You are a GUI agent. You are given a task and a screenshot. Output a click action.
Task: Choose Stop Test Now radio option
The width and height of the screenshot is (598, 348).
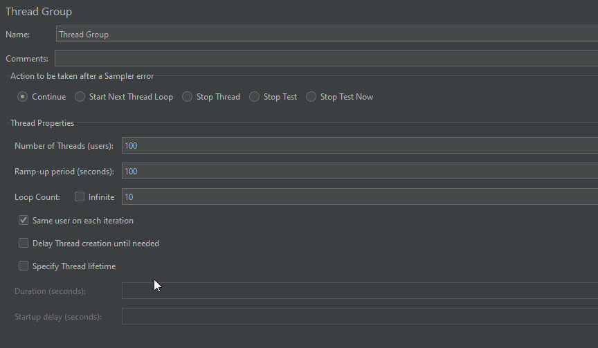pos(311,97)
